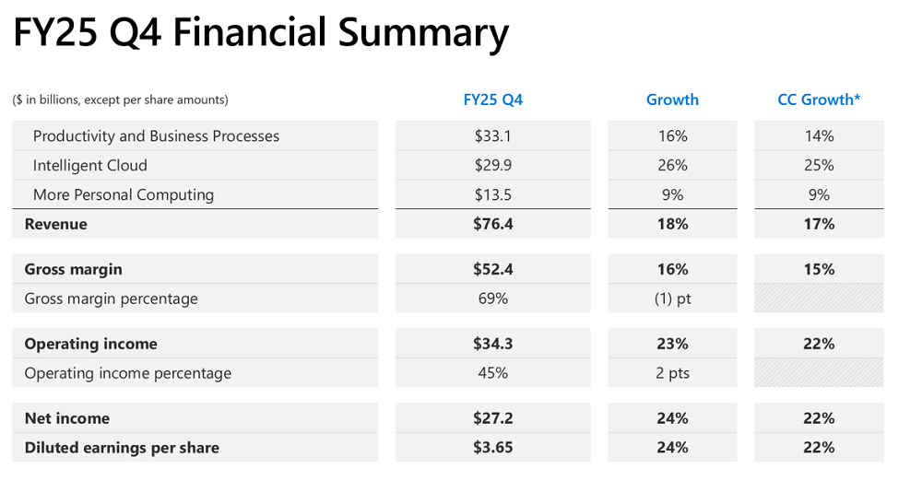Click the dollars in billions footnote text

(121, 100)
